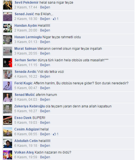Visit Volkan Ateş's profile via name
The image size is (135, 160).
tap(24, 152)
